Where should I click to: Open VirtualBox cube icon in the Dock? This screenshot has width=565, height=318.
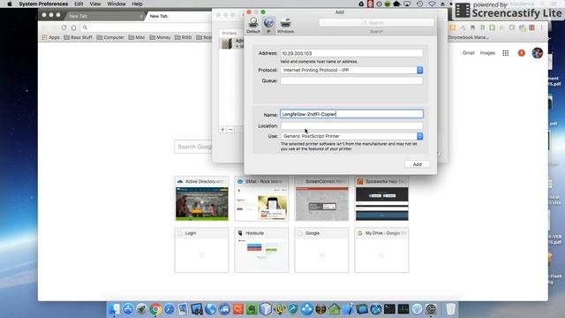[x=266, y=309]
